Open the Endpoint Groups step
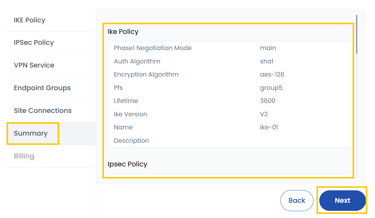 [42, 88]
